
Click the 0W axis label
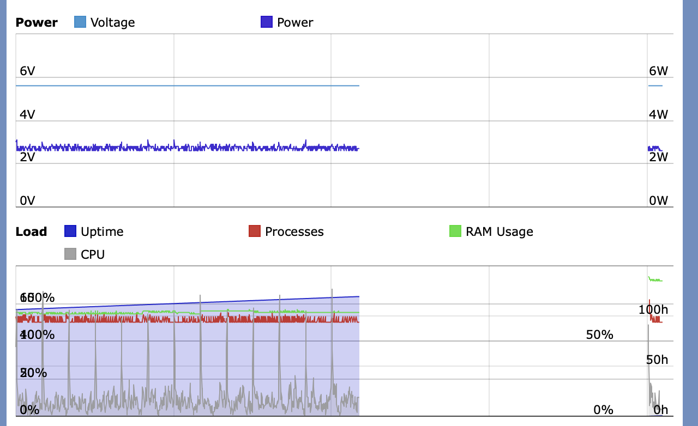pos(658,200)
